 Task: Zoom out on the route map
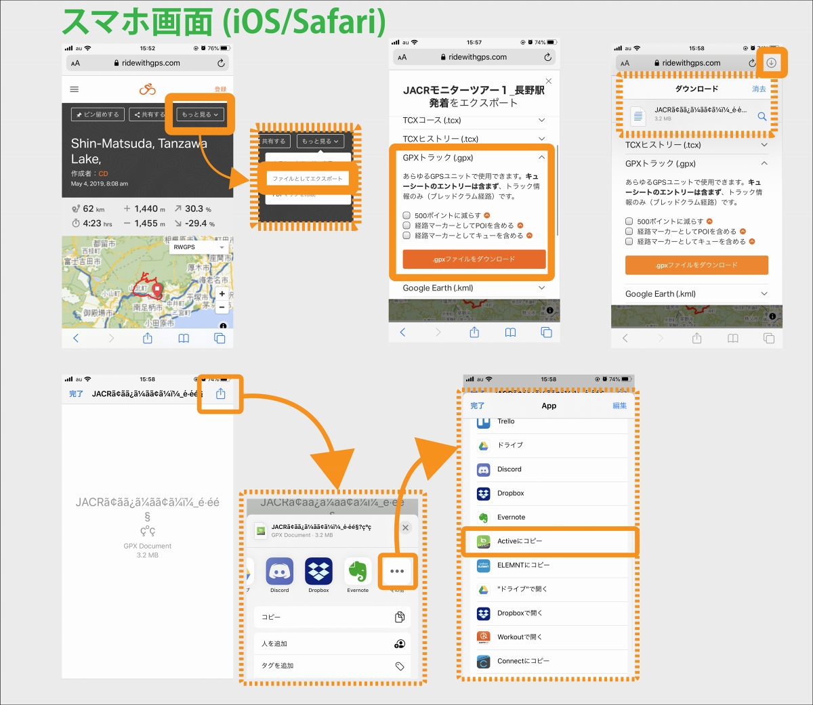click(222, 307)
